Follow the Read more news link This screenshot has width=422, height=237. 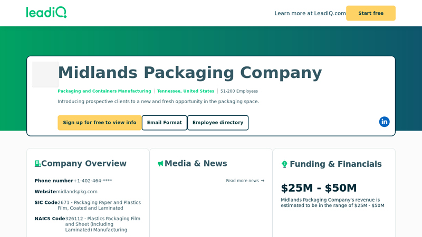245,181
